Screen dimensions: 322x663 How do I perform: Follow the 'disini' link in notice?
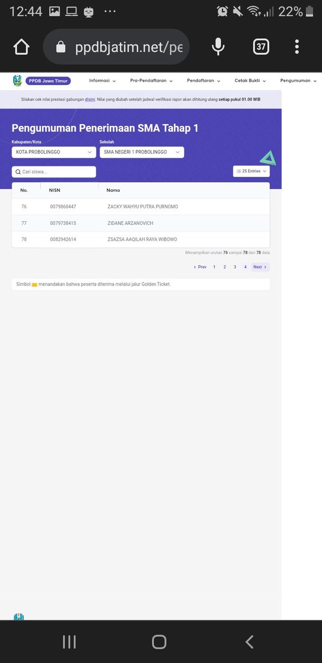[x=90, y=99]
